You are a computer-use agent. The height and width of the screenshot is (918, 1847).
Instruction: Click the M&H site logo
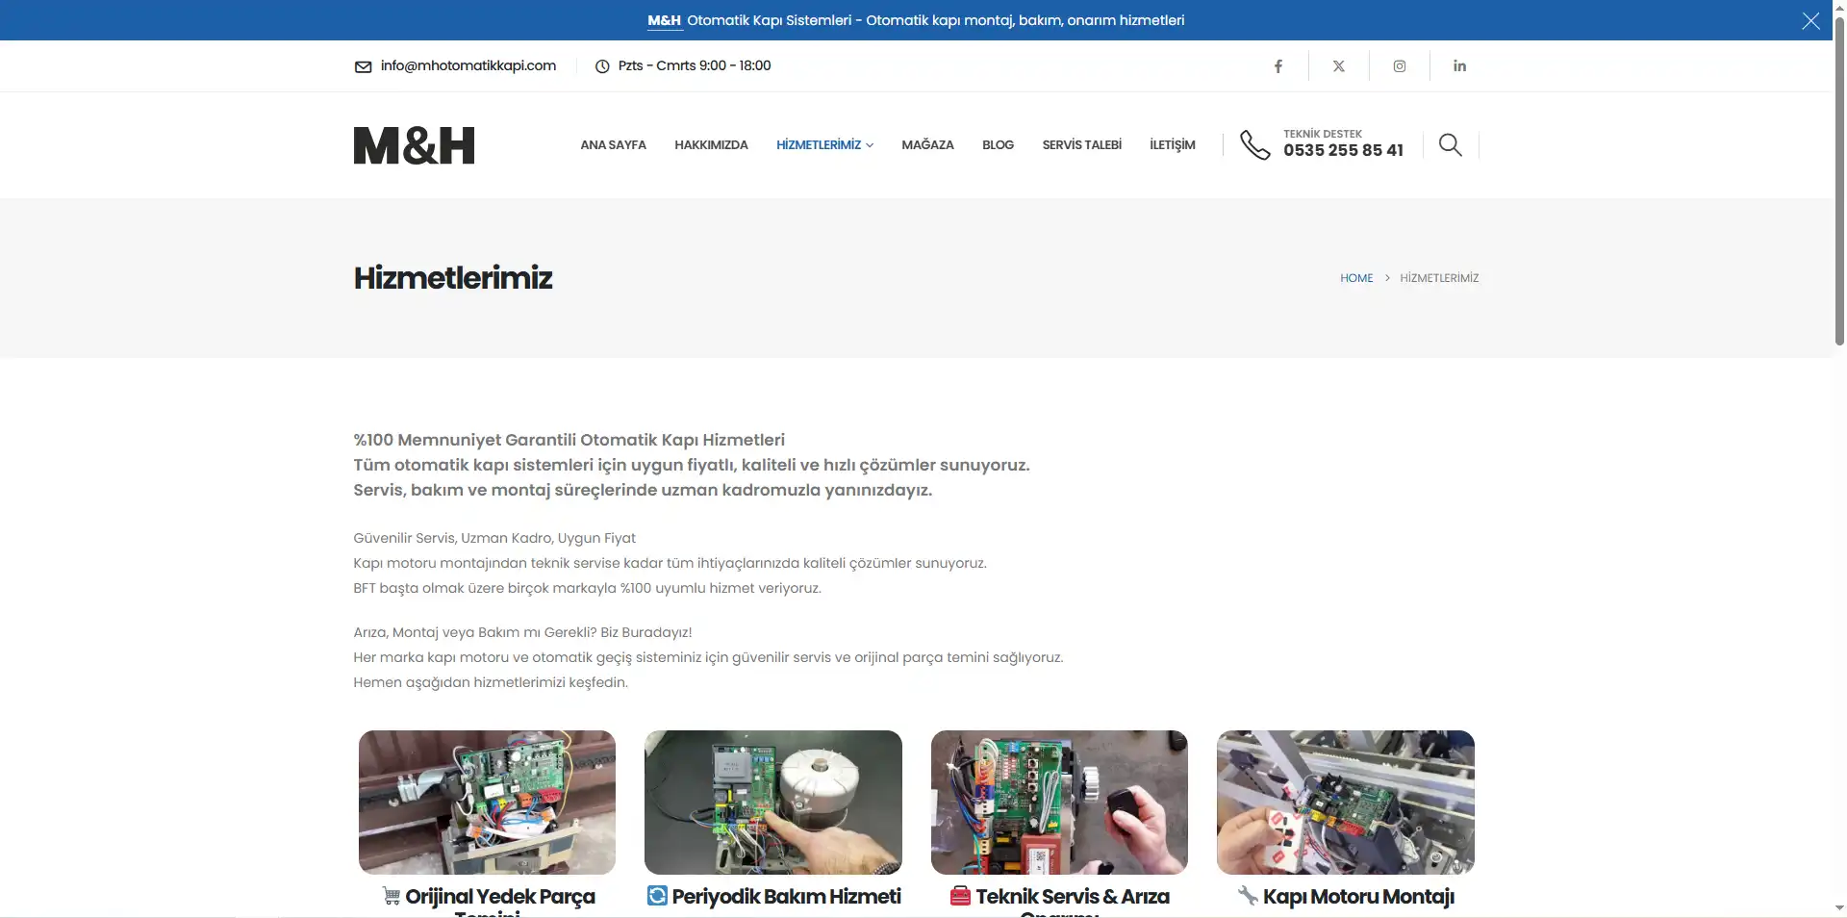414,145
